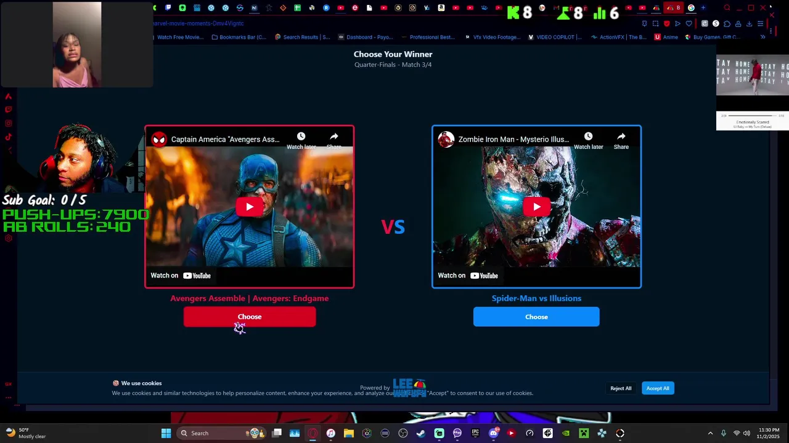This screenshot has height=443, width=789.
Task: Open the Wi-Fi network tray icon
Action: pos(737,433)
